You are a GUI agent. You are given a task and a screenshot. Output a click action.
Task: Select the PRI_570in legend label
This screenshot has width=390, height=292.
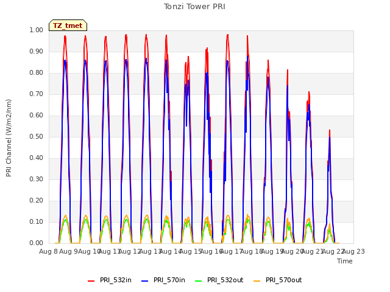(169, 280)
